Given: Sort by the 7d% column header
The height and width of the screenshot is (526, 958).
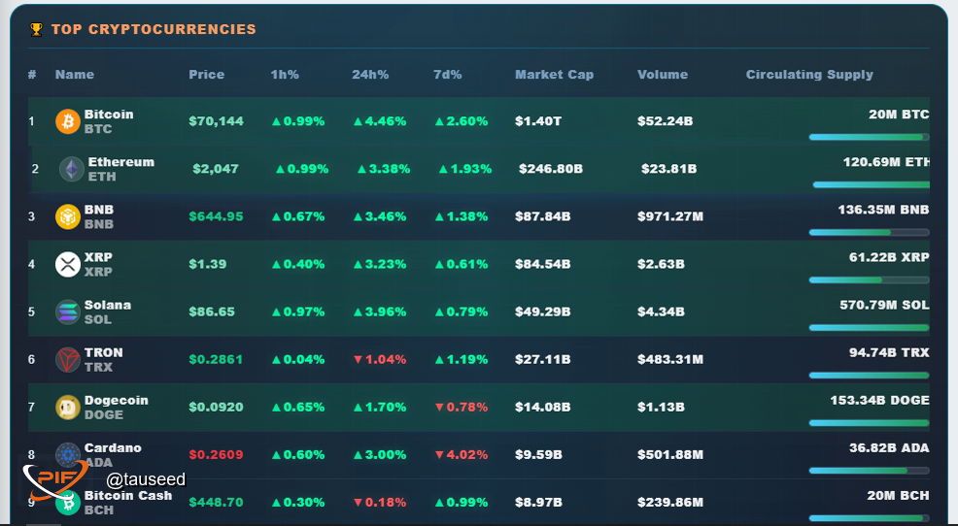Looking at the screenshot, I should coord(447,75).
